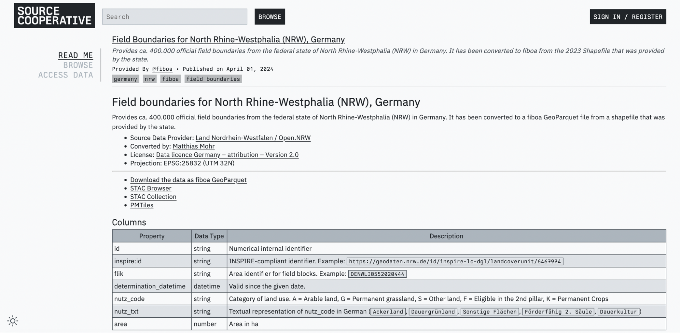Image resolution: width=680 pixels, height=333 pixels.
Task: Switch to the BROWSE sidebar section
Action: pos(78,65)
